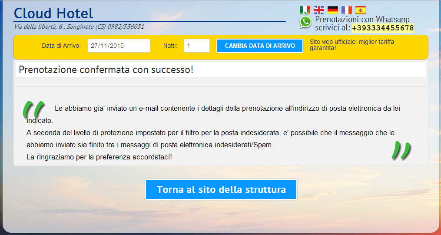
Task: Open the WhatsApp icon
Action: (306, 22)
